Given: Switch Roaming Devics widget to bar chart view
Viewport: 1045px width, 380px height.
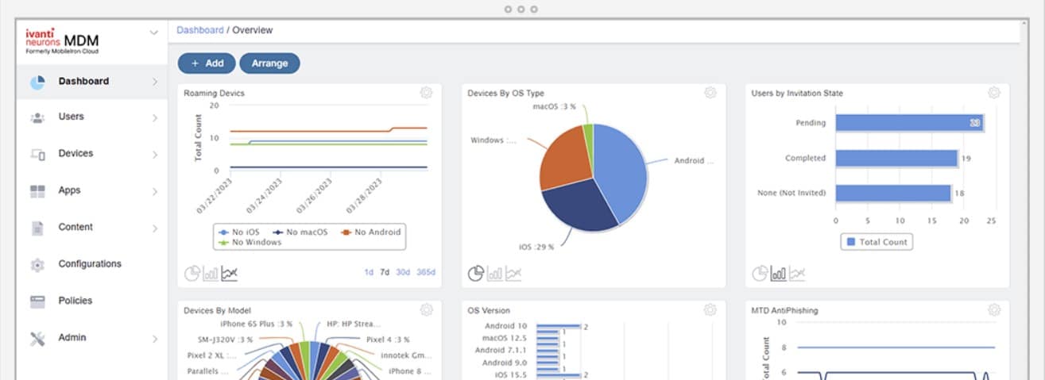Looking at the screenshot, I should click(x=211, y=274).
